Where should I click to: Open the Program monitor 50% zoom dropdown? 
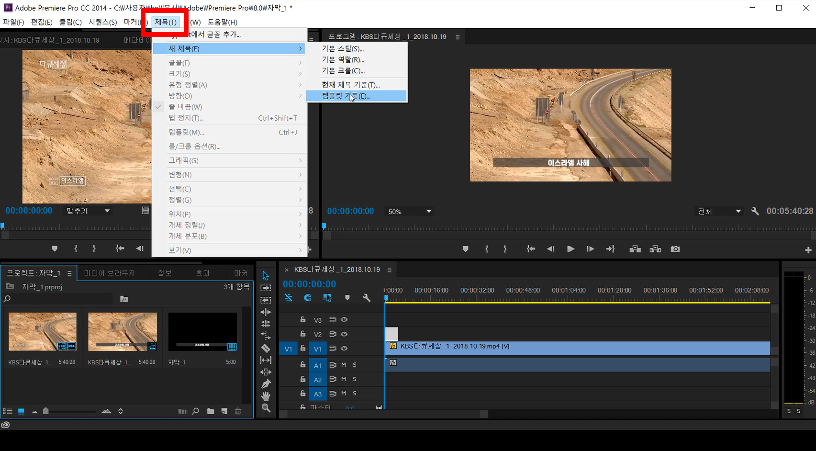(410, 211)
